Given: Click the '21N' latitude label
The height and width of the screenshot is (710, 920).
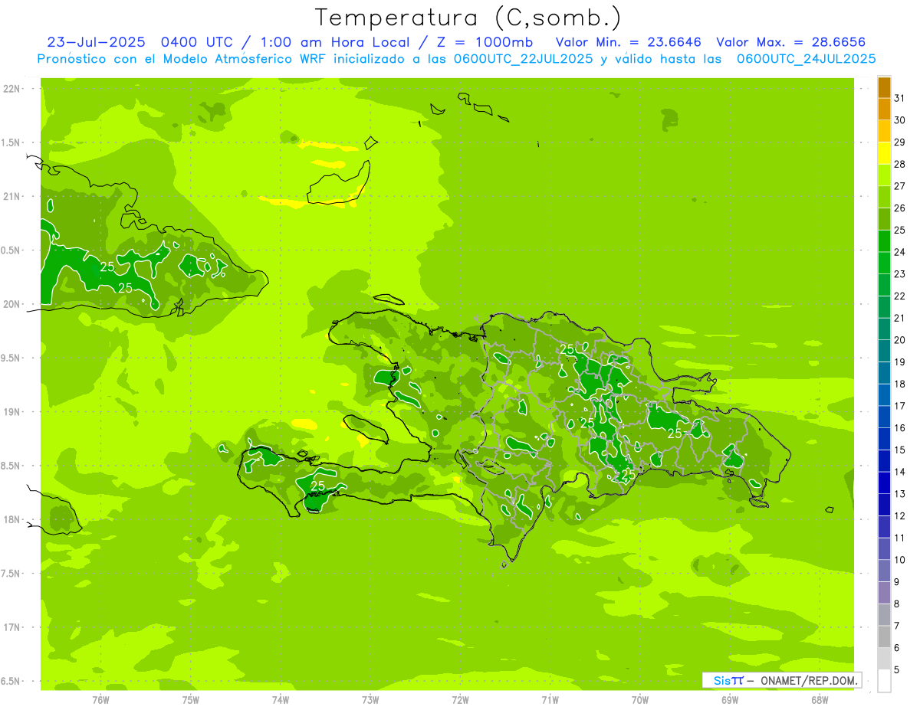Looking at the screenshot, I should pos(11,196).
